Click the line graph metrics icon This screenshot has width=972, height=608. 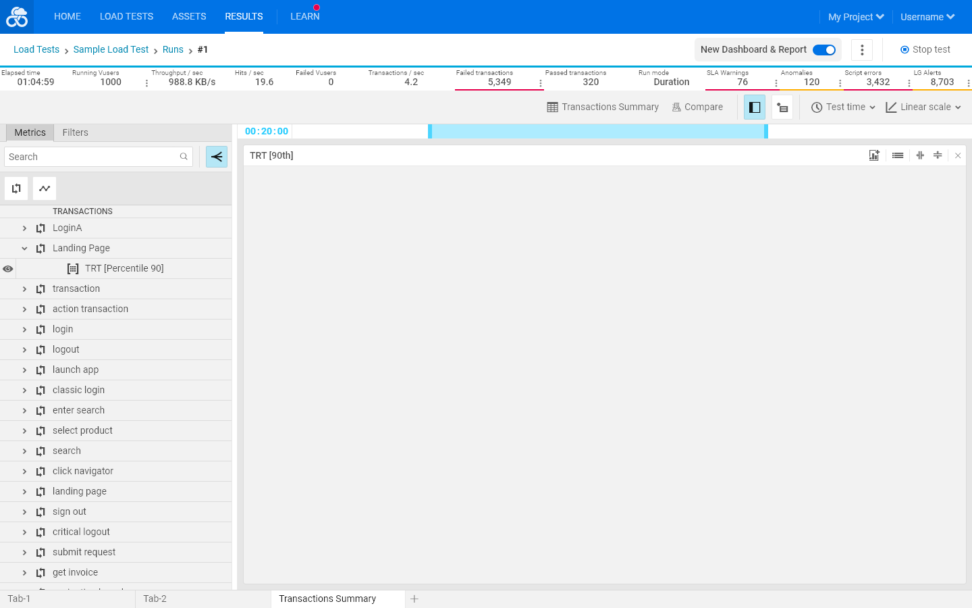pyautogui.click(x=45, y=188)
